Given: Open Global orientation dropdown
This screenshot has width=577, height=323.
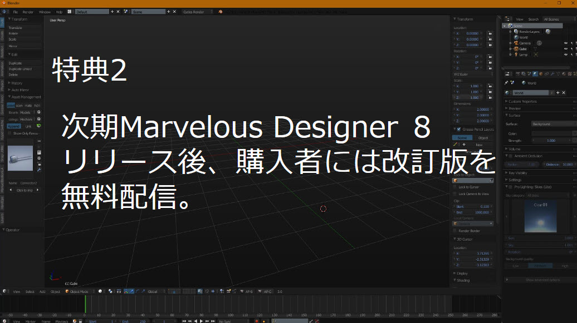Looking at the screenshot, I should (x=156, y=291).
